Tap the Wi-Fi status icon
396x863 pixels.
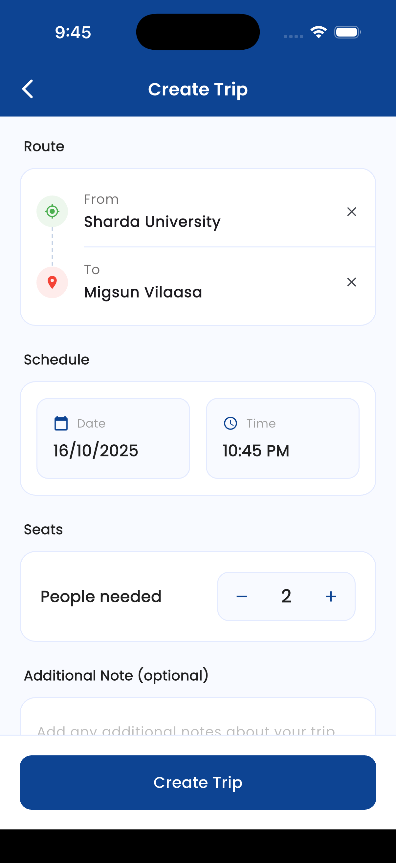coord(319,32)
